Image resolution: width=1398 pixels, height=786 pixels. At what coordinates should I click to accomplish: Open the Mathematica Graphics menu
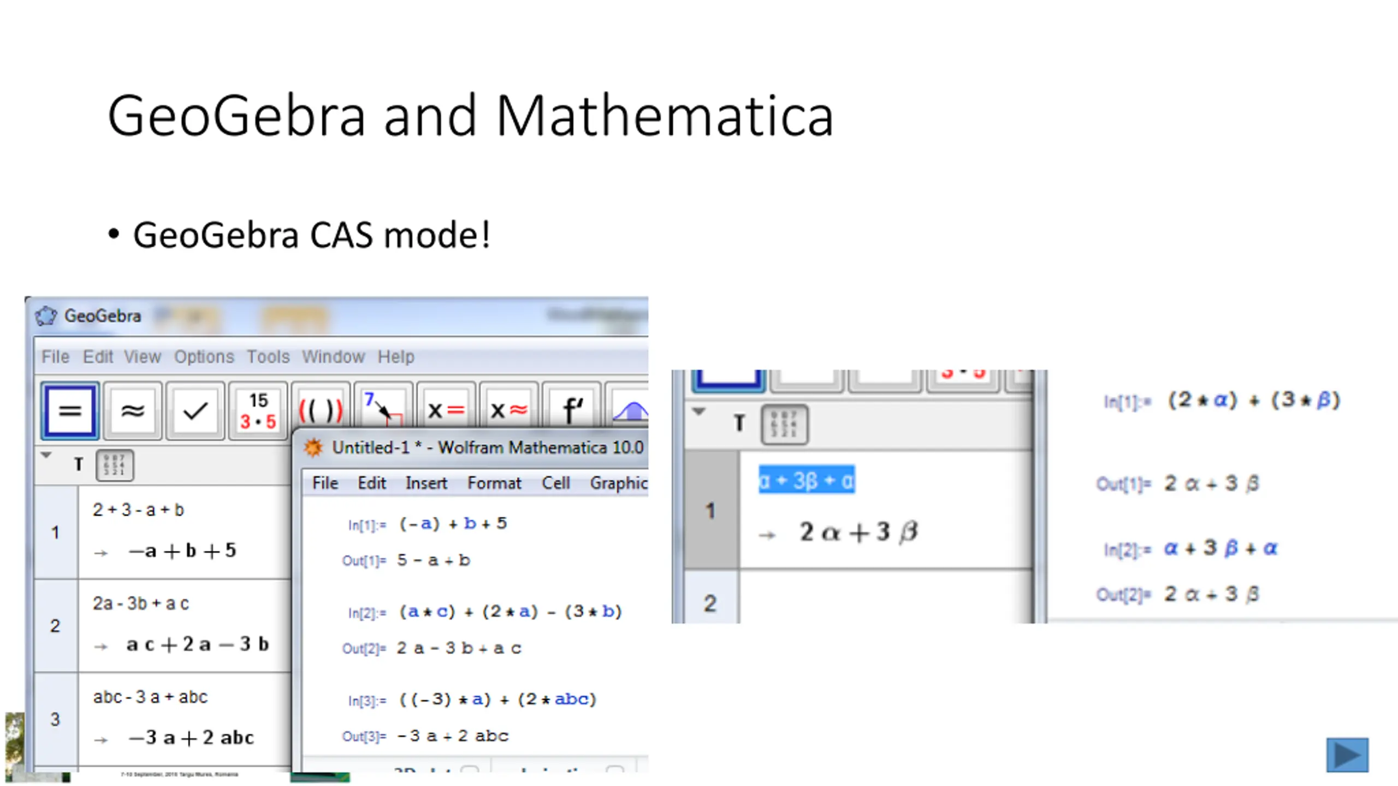(619, 483)
